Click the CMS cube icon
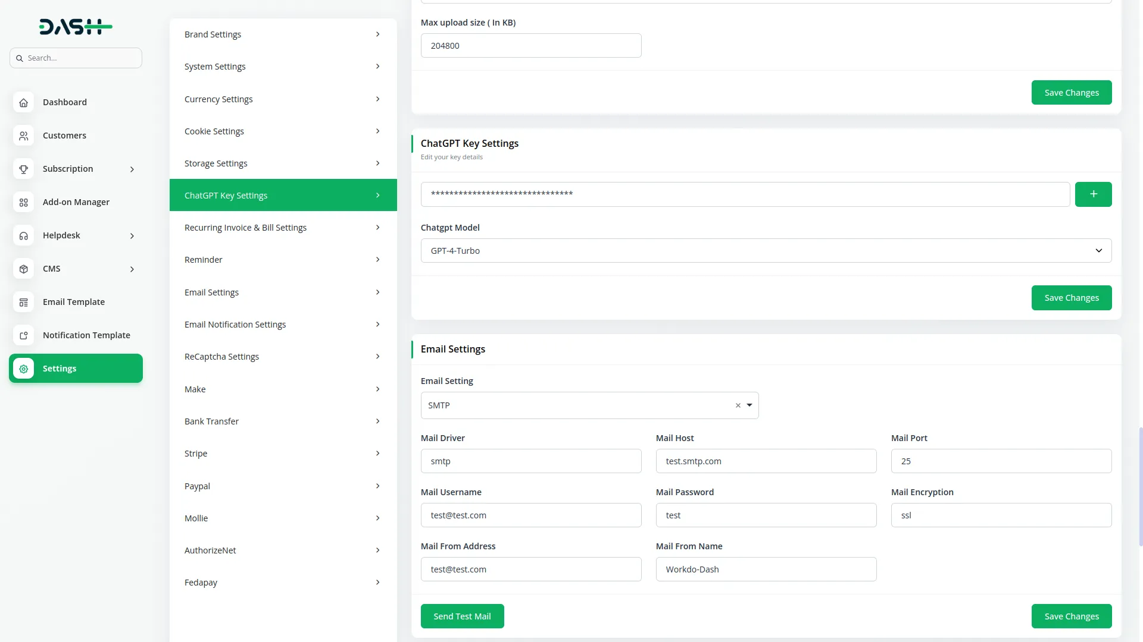The width and height of the screenshot is (1143, 642). (23, 269)
